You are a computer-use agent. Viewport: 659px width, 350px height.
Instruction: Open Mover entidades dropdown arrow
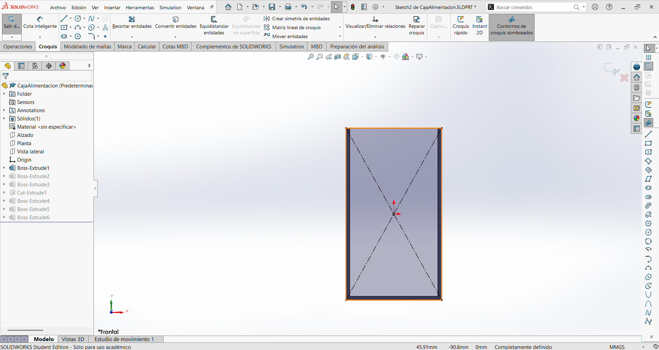point(340,36)
